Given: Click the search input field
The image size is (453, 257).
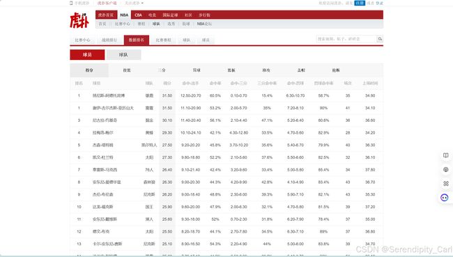Looking at the screenshot, I should 346,39.
